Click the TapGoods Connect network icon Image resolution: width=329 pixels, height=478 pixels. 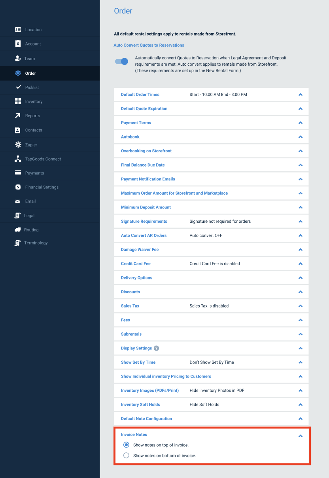point(18,159)
